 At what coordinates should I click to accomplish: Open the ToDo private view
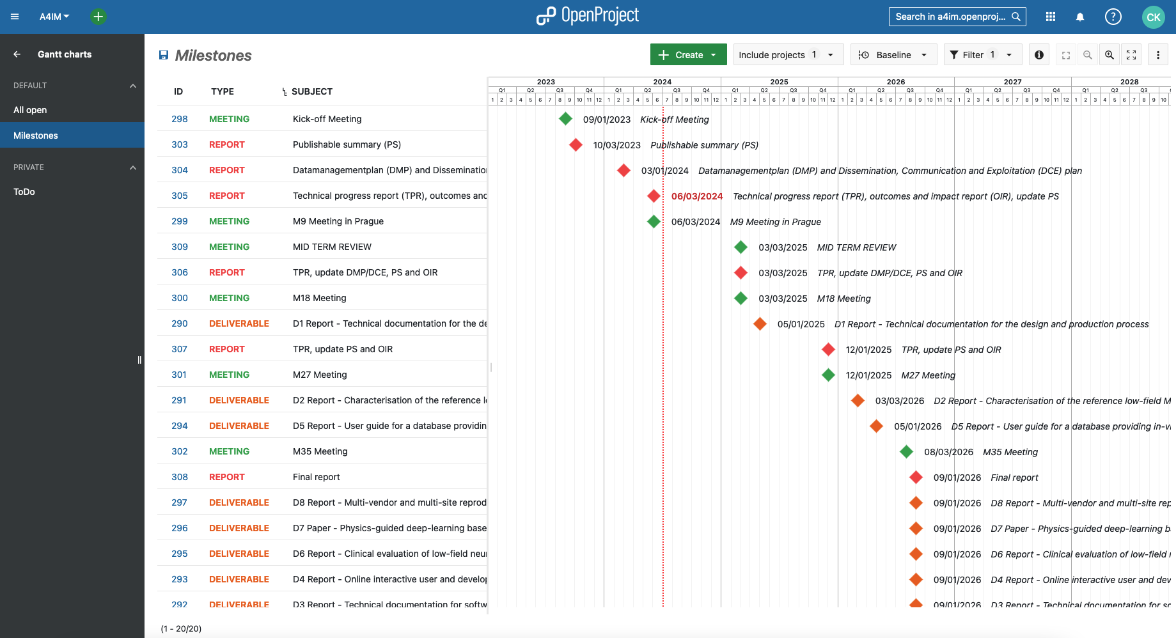pos(24,191)
